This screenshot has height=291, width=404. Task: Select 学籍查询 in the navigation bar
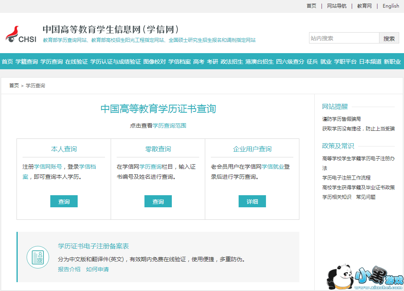(27, 62)
